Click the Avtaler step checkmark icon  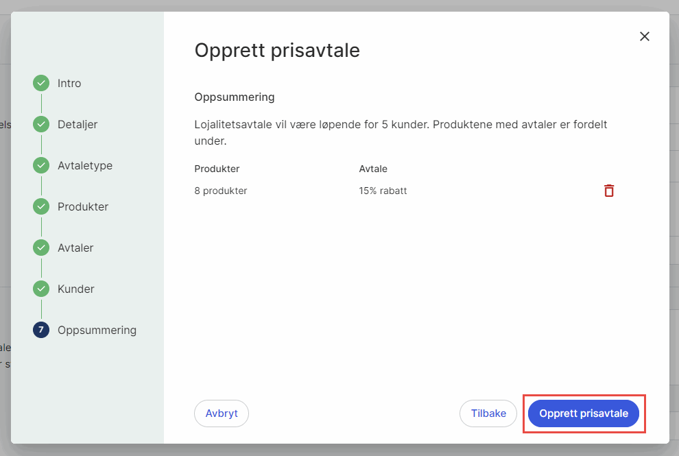(41, 248)
